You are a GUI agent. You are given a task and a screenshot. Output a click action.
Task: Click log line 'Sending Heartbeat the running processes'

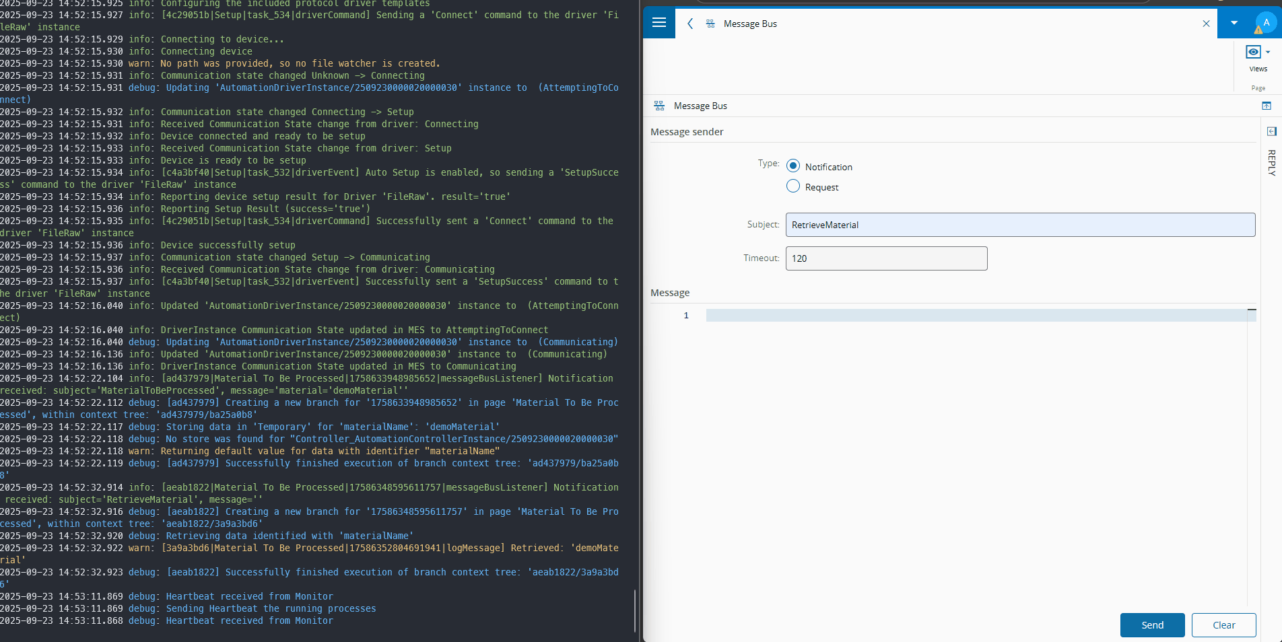click(188, 608)
